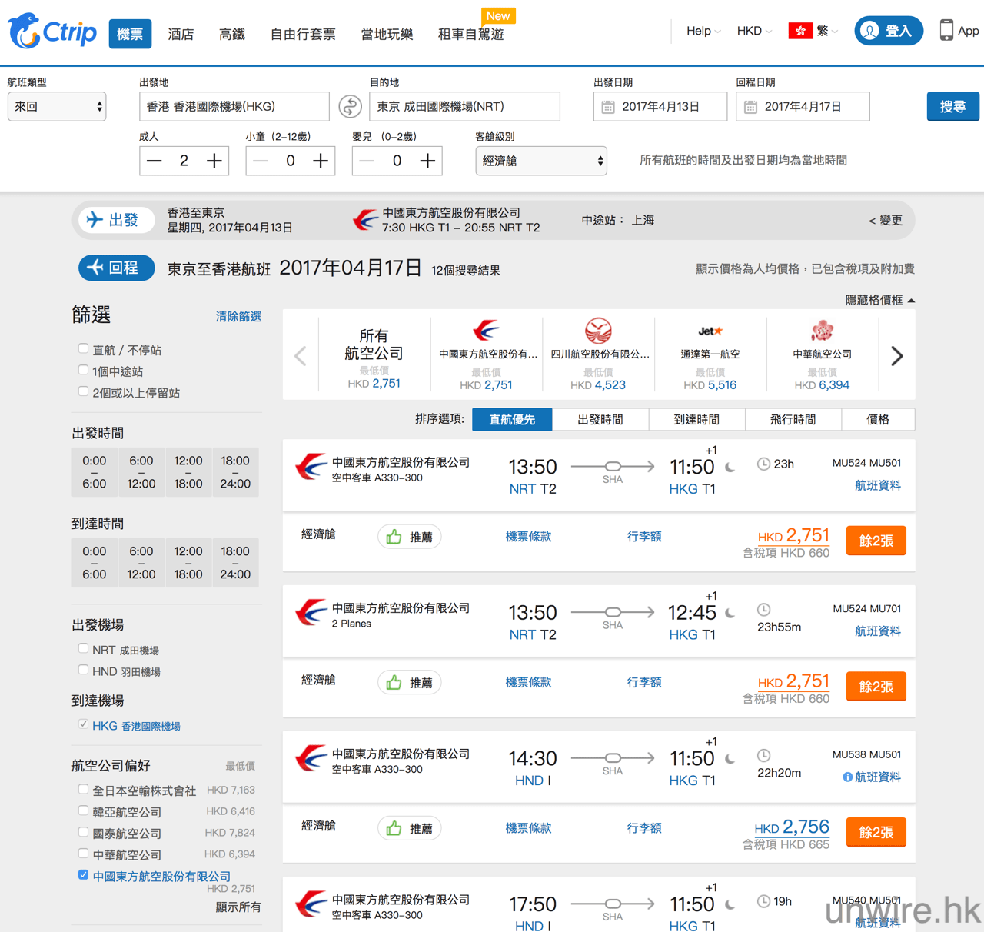984x932 pixels.
Task: Click 清除篩選 to clear filters
Action: [238, 317]
